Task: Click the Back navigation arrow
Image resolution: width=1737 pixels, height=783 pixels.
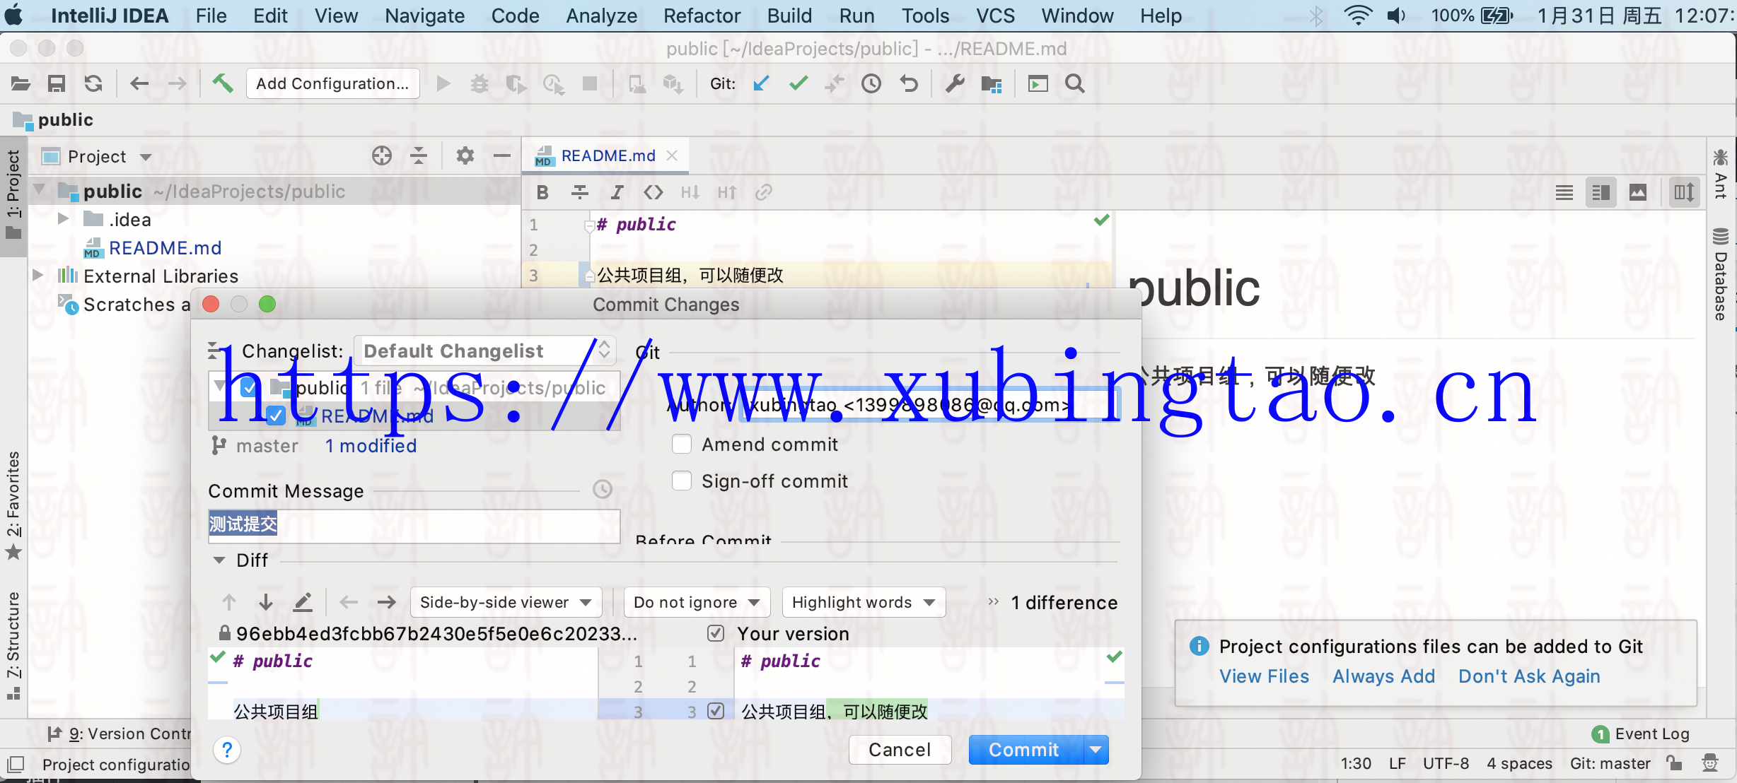Action: coord(139,84)
